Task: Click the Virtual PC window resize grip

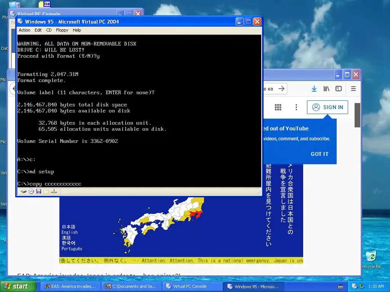Action: (259, 192)
